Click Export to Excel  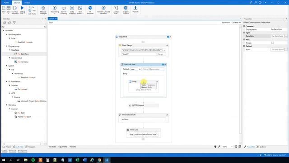[126, 10]
